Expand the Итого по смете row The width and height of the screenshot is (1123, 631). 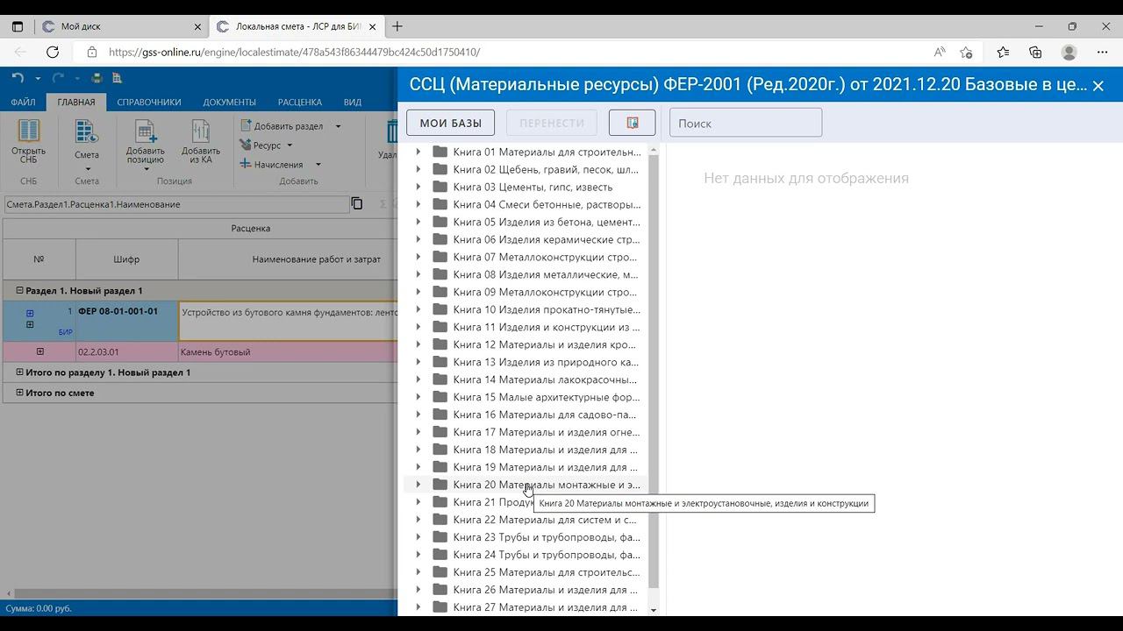pyautogui.click(x=20, y=393)
